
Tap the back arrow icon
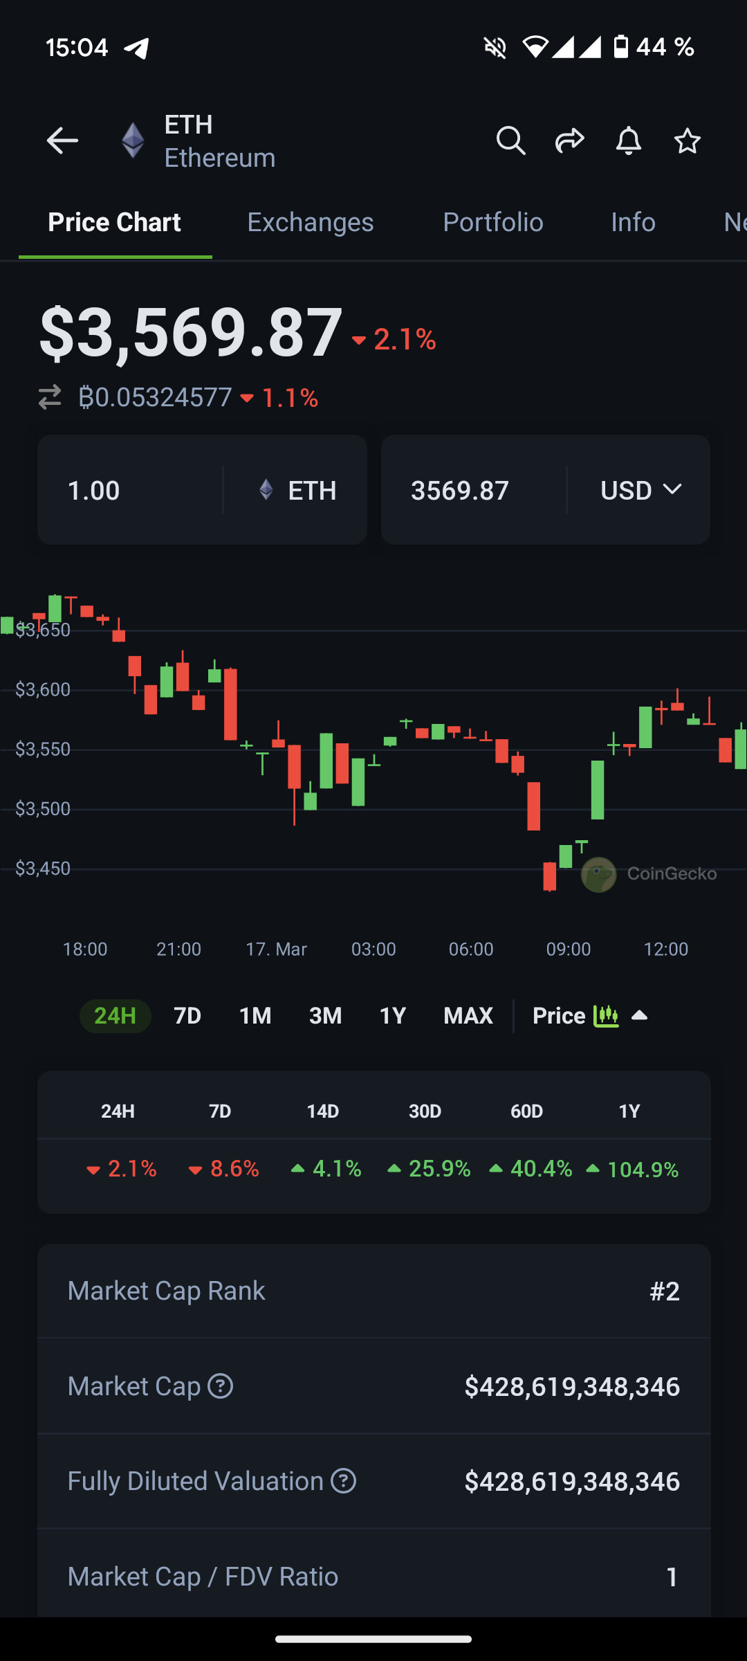coord(62,141)
